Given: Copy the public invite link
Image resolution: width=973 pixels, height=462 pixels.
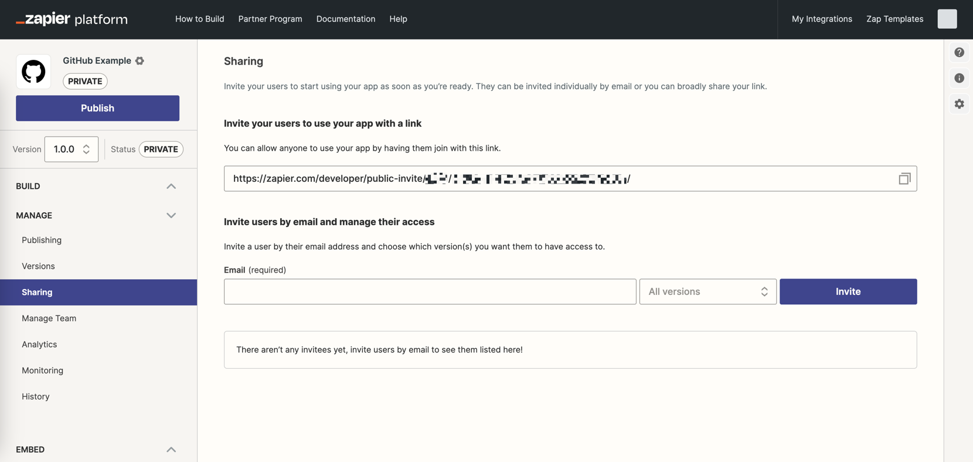Looking at the screenshot, I should (x=904, y=179).
